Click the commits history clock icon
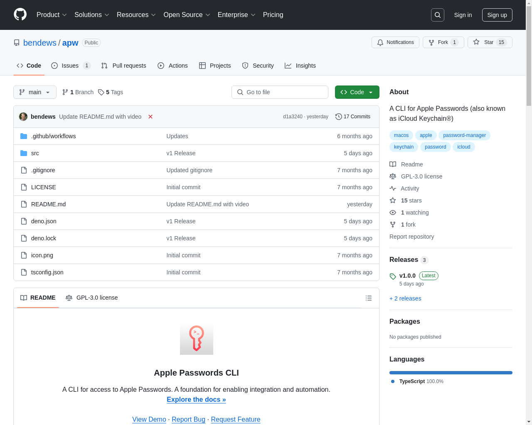 339,117
